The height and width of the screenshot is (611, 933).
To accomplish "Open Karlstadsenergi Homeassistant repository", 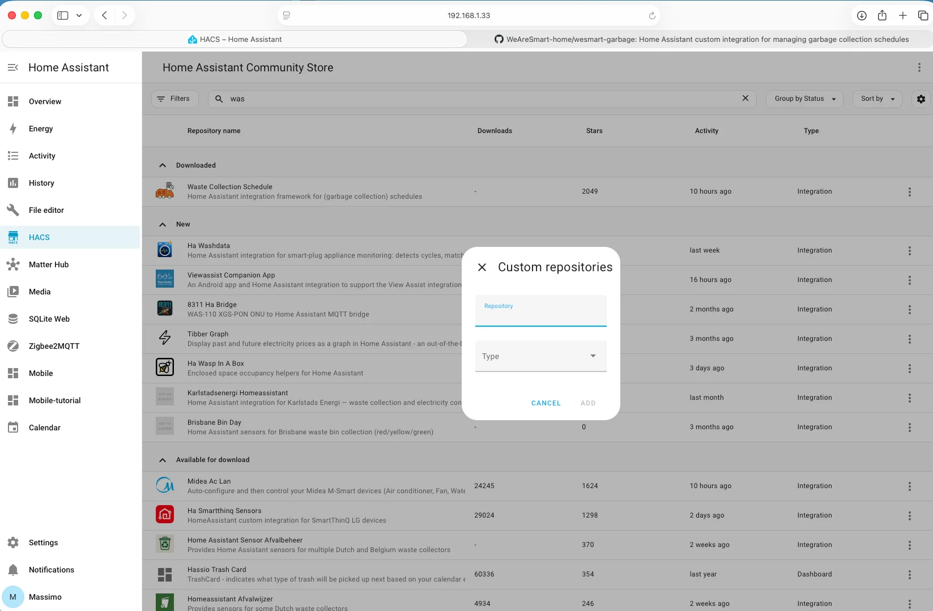I will (x=537, y=398).
